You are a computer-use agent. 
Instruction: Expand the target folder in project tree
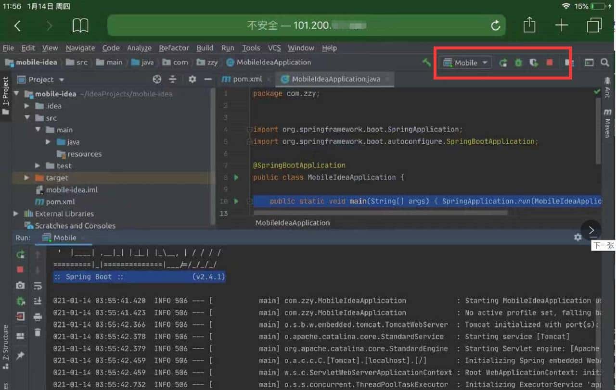(x=27, y=178)
